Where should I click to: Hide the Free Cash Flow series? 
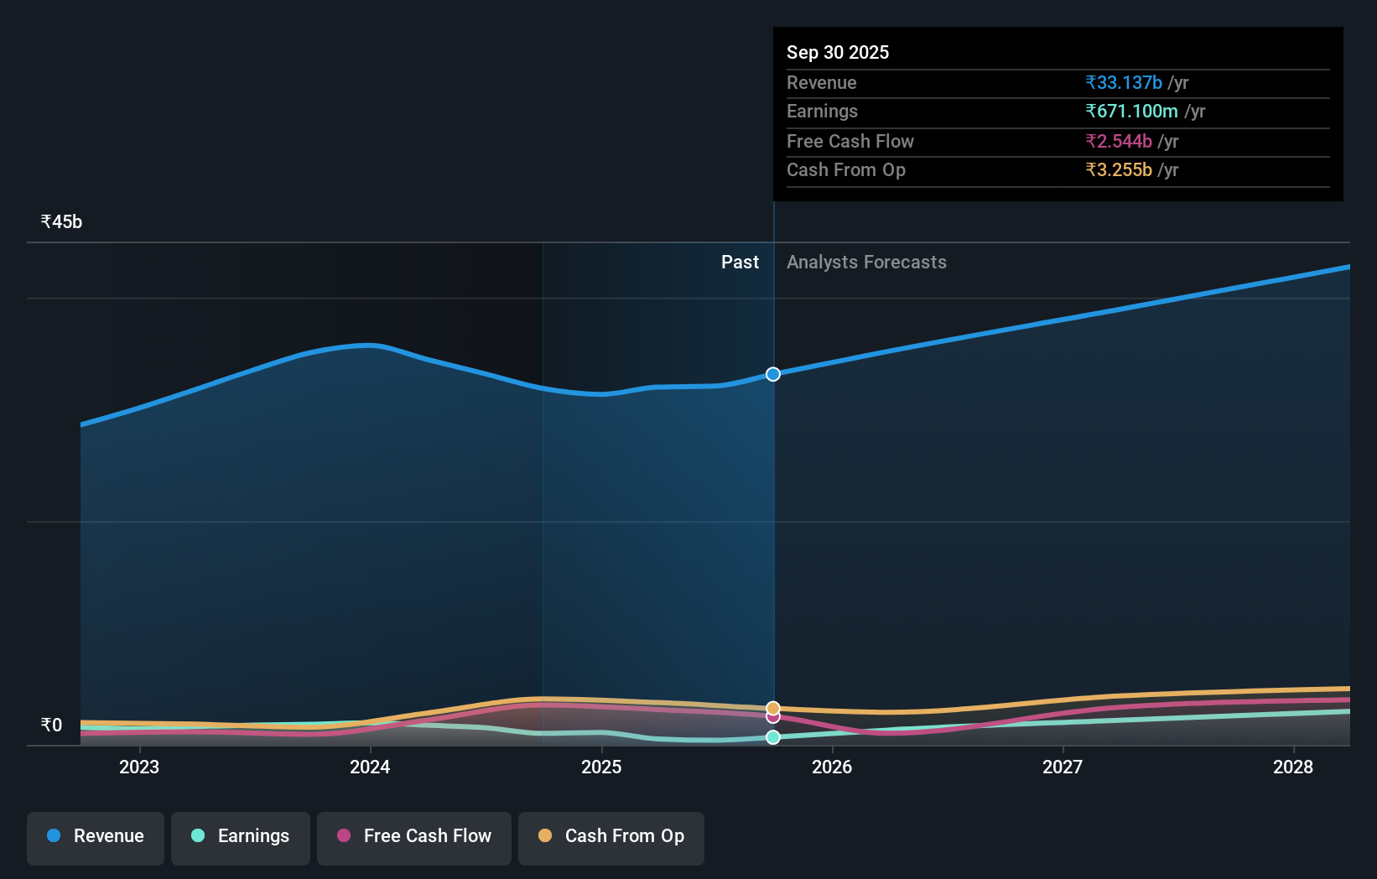tap(414, 836)
